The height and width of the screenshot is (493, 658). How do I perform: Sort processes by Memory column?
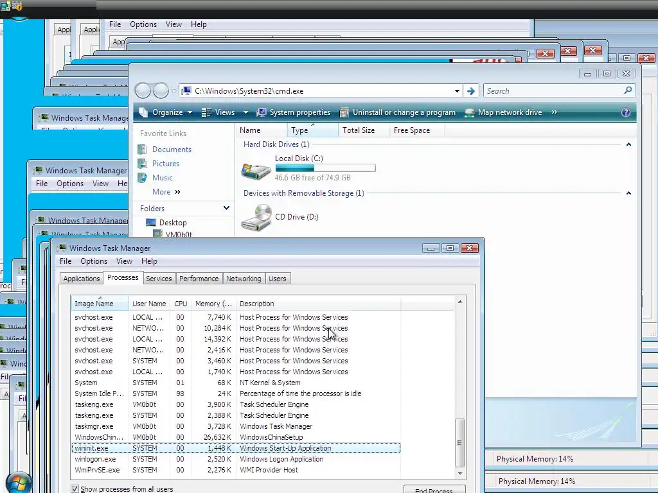[x=213, y=304]
